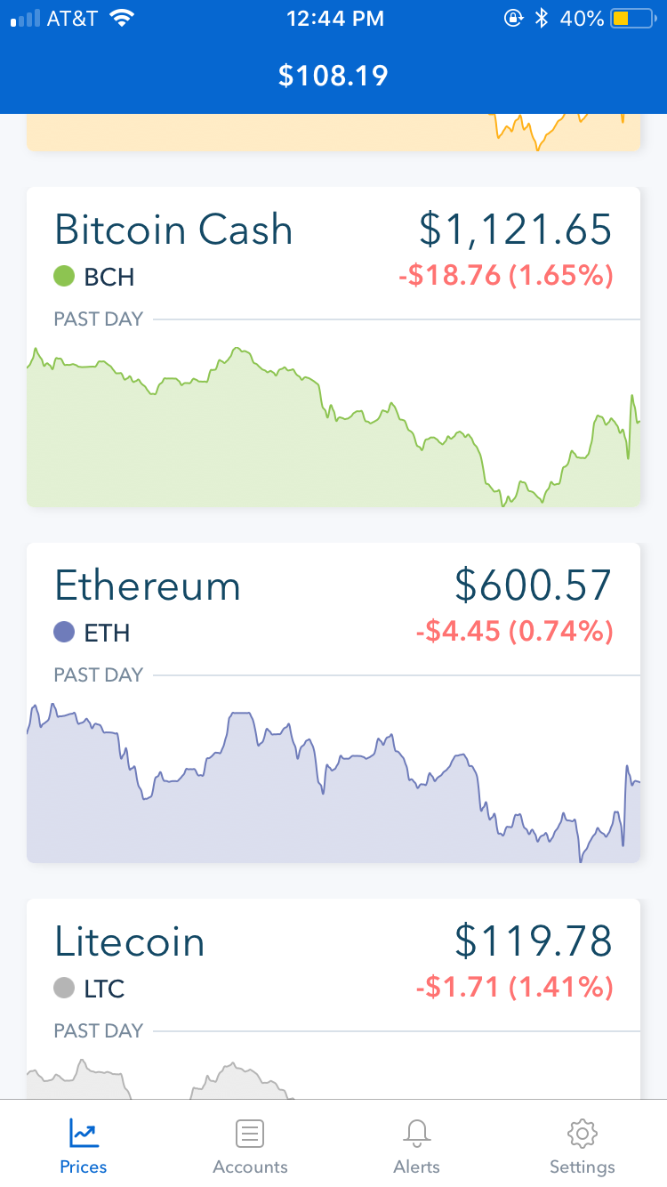Open the Prices tab chart icon

click(84, 1133)
